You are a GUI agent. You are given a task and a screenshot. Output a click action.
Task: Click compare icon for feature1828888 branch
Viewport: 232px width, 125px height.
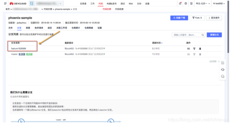189,49
